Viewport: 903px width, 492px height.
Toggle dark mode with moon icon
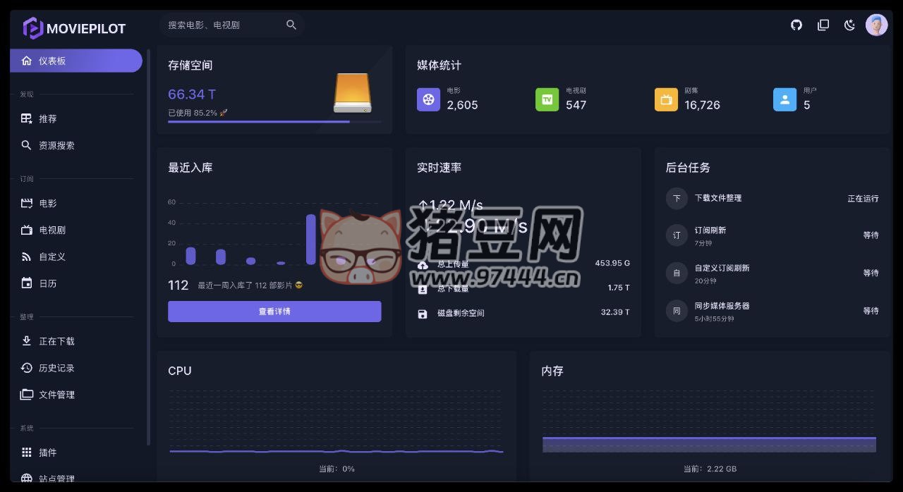point(849,25)
